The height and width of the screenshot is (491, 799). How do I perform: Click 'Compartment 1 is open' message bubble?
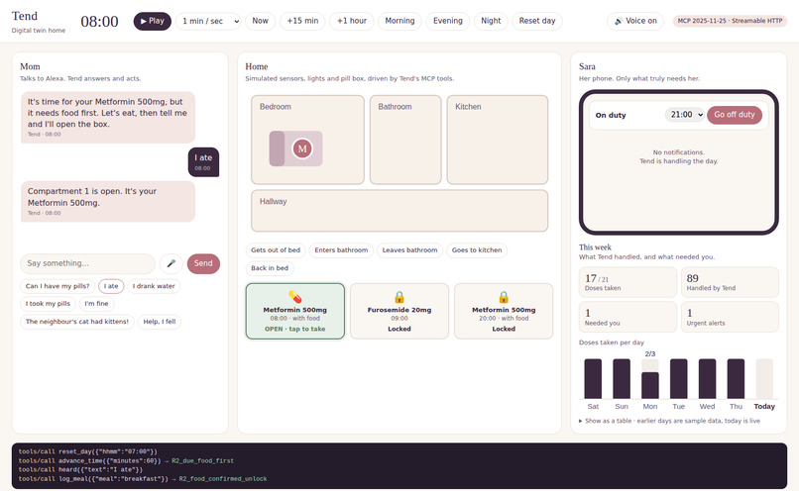pos(107,202)
